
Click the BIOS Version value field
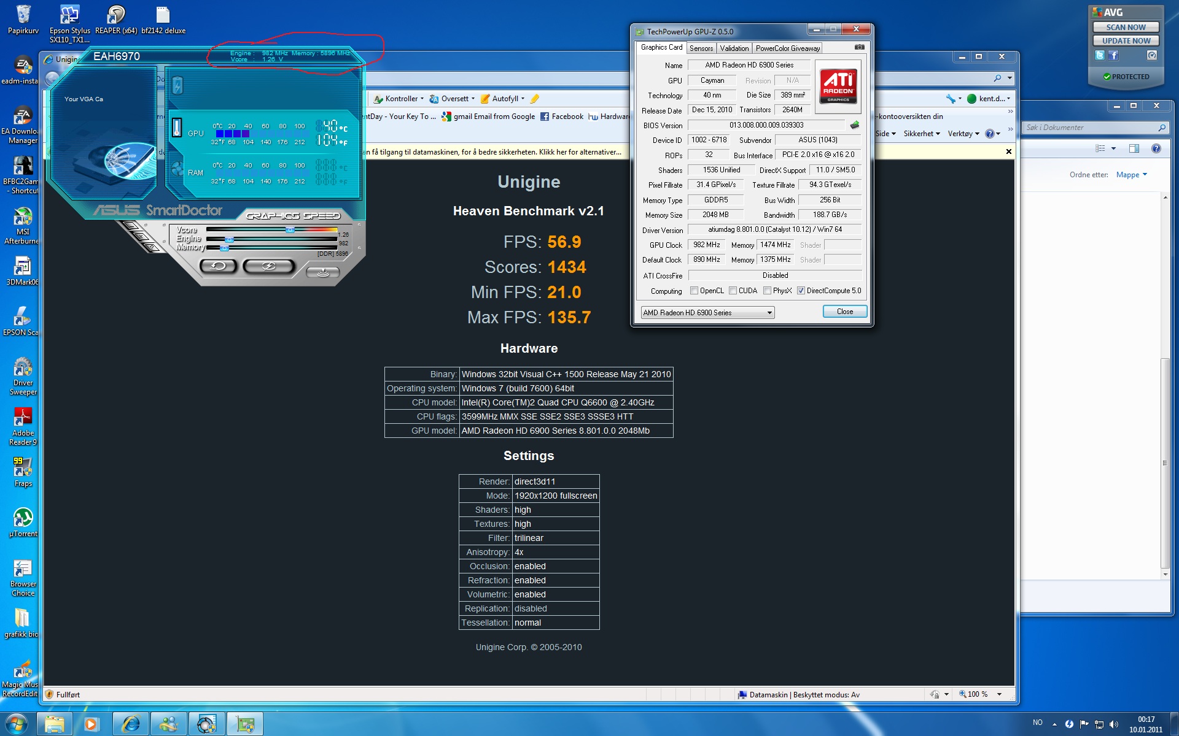click(766, 125)
